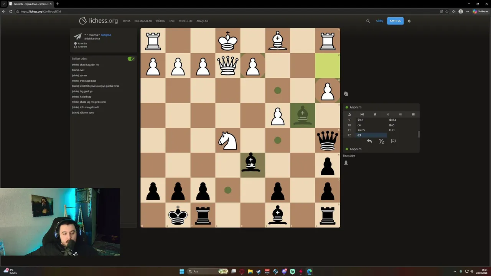Click the Edge icon in the taskbar

309,271
